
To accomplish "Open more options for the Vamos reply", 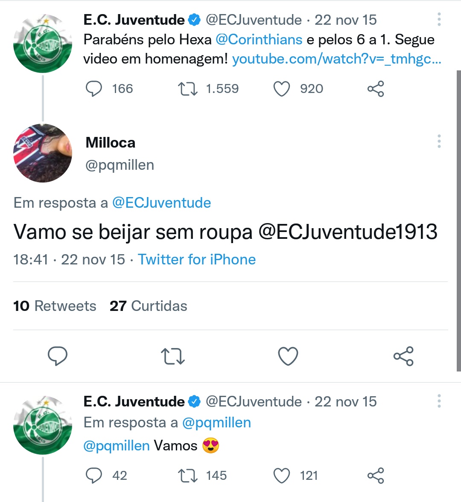I will point(439,401).
